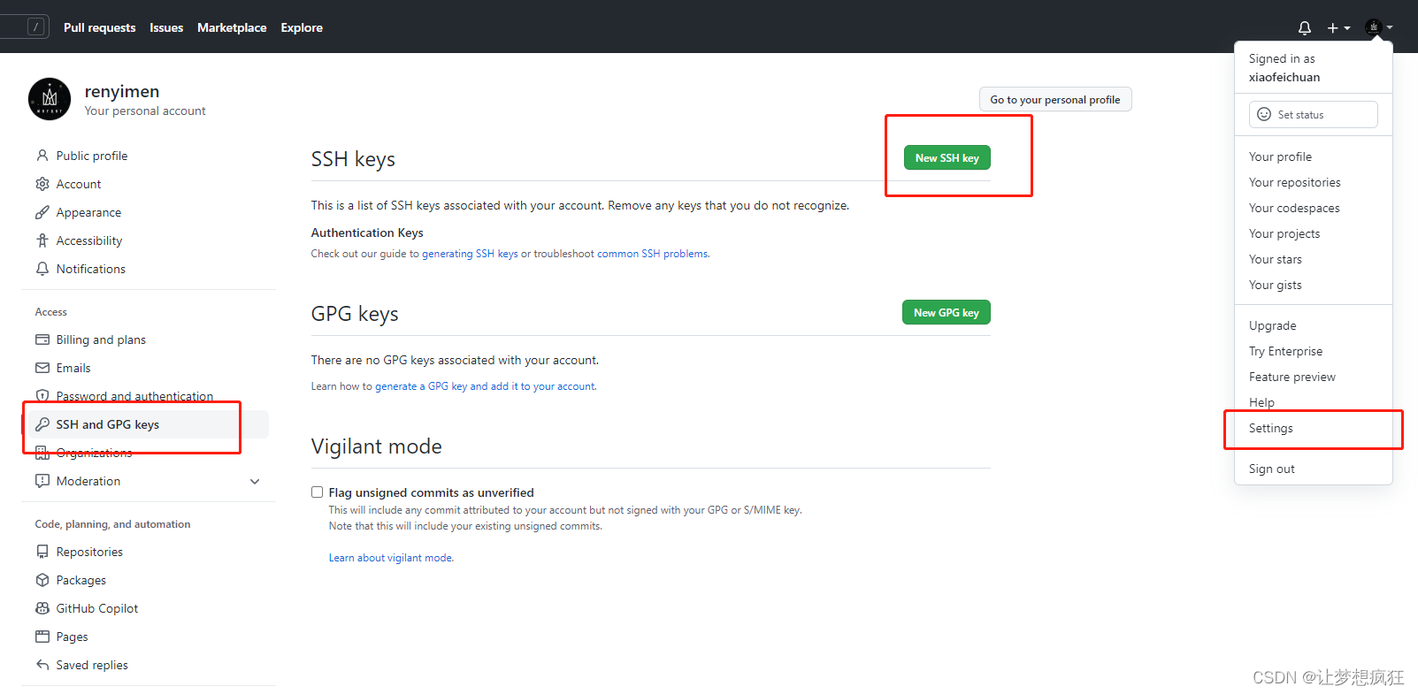
Task: Click the Emails envelope icon
Action: 42,368
